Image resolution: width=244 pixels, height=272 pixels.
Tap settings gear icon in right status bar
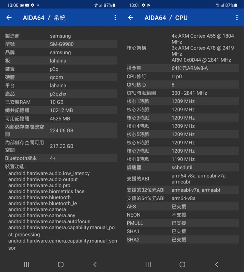coord(143,5)
